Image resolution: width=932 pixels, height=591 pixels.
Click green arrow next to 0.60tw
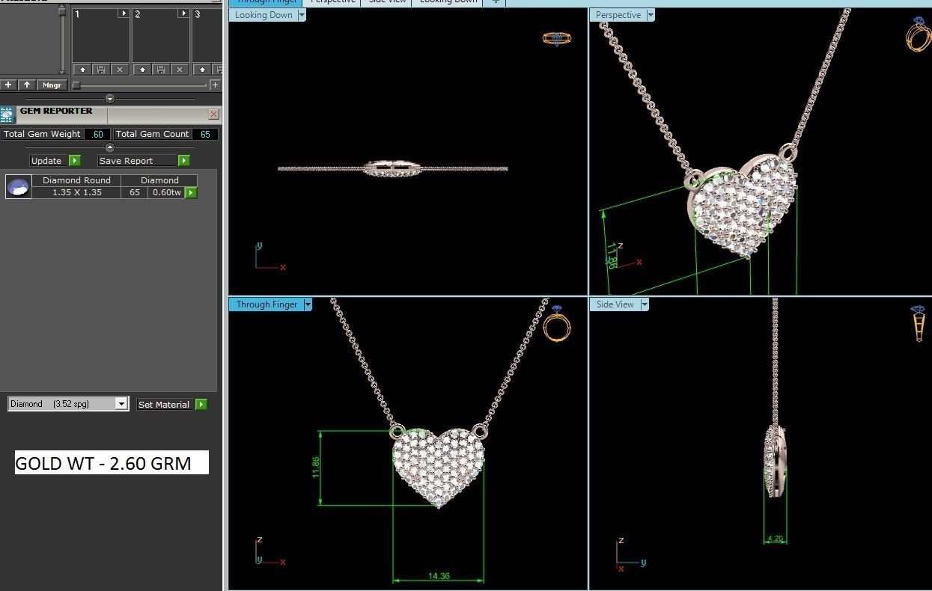pos(191,192)
